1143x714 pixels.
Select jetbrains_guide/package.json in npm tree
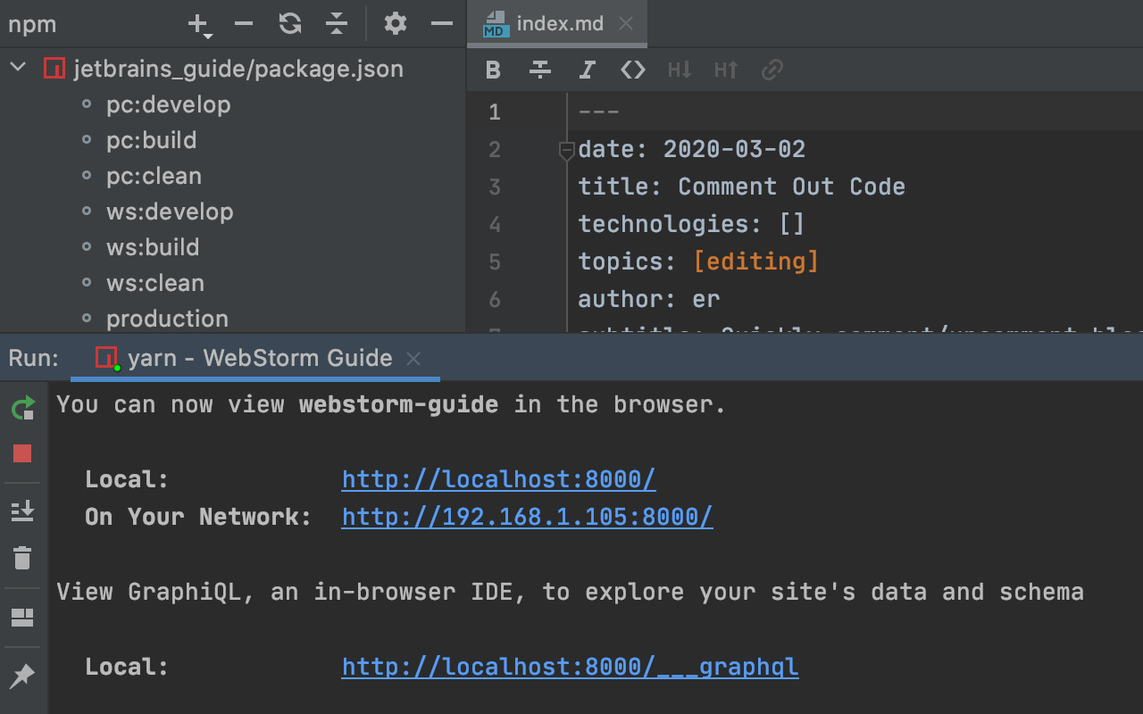[x=238, y=69]
